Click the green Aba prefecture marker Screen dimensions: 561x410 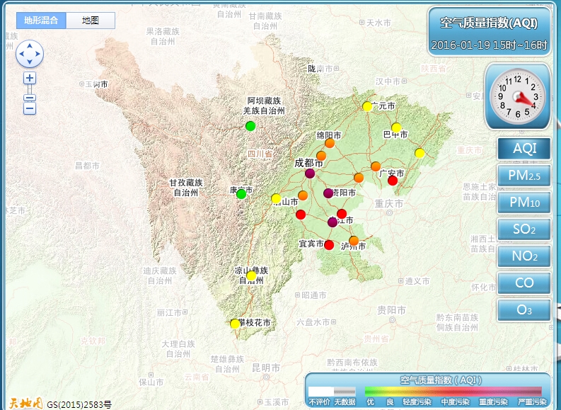click(250, 126)
